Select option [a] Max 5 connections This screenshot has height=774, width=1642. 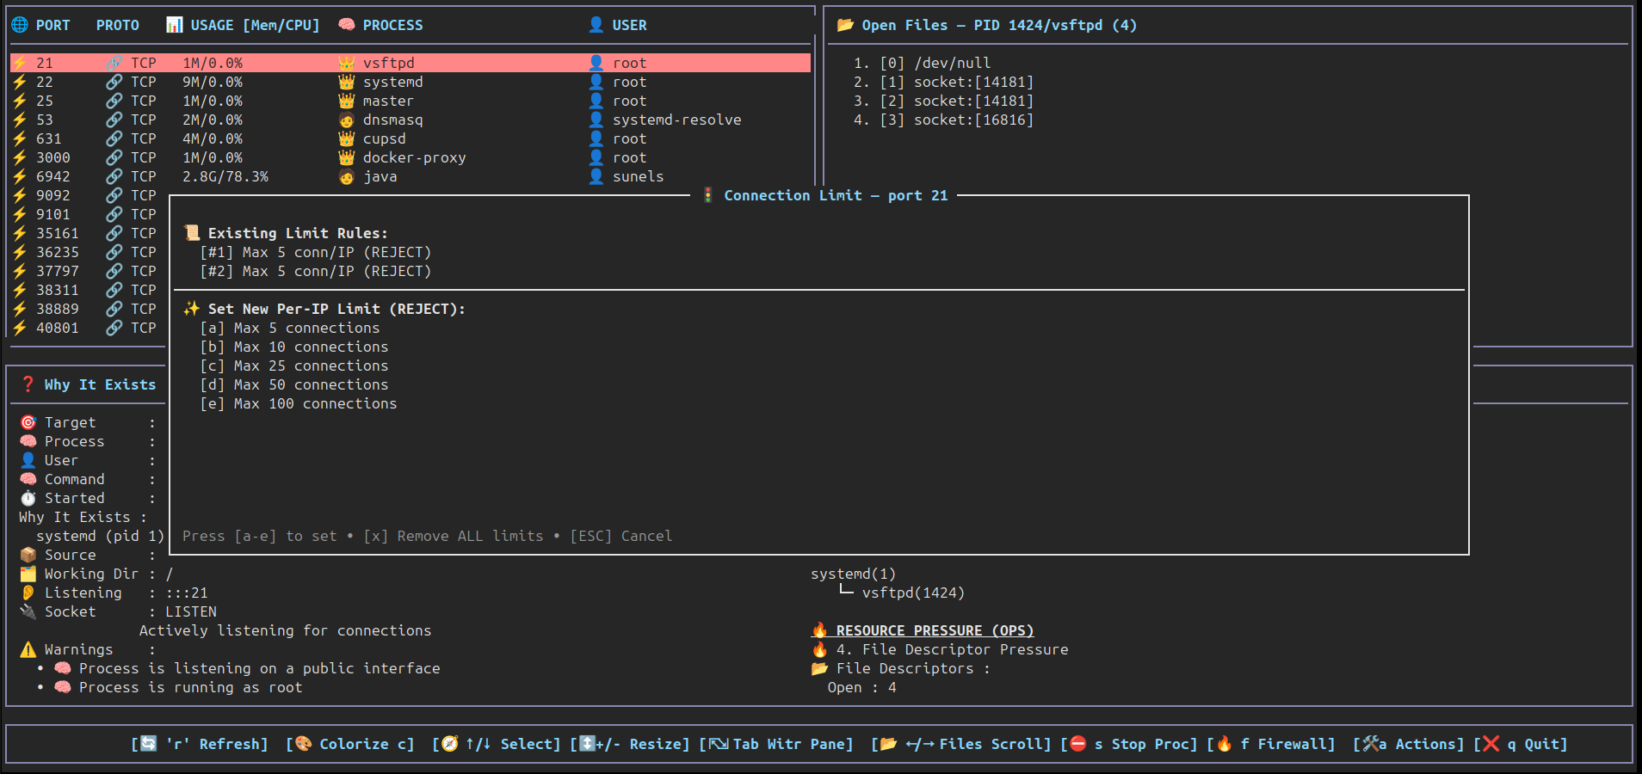[289, 328]
